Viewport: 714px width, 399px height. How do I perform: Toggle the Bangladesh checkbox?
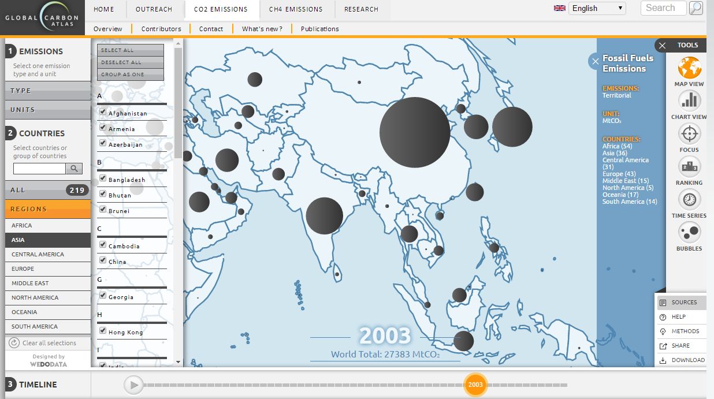[x=103, y=178]
